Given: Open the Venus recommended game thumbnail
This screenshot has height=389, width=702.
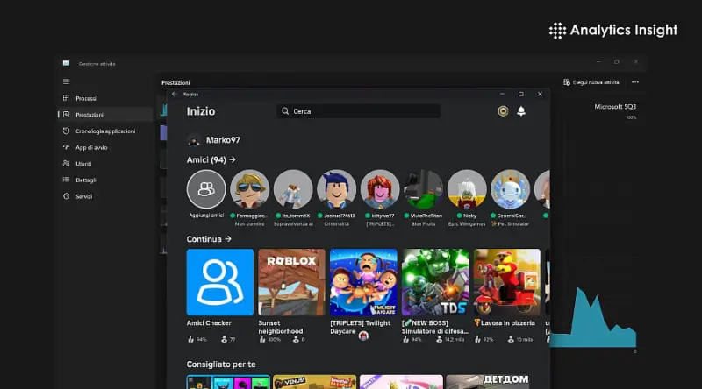Looking at the screenshot, I should pos(315,382).
